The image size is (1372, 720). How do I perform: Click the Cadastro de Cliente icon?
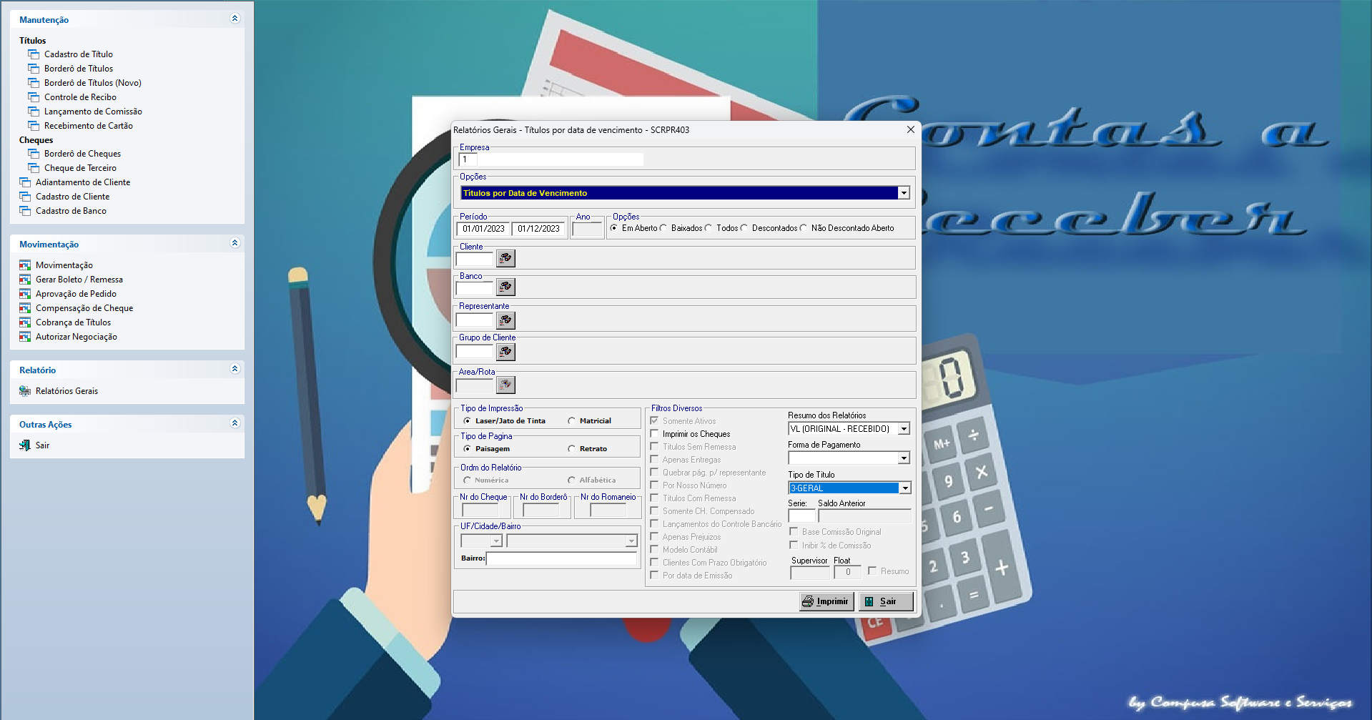[x=25, y=197]
